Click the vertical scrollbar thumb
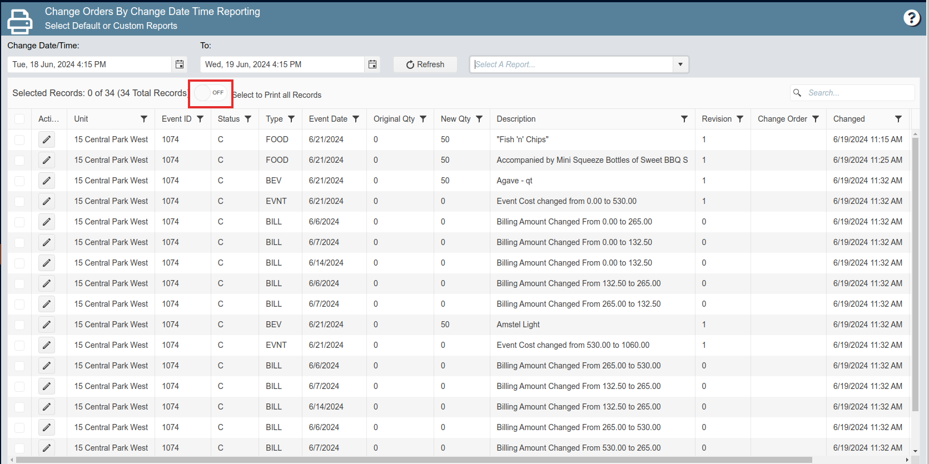The image size is (929, 464). click(915, 275)
